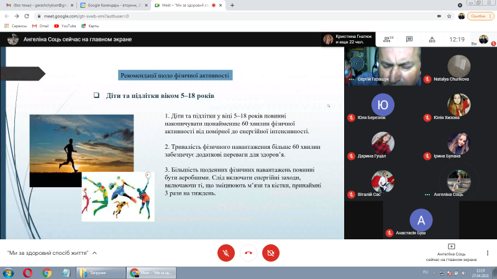Select the Віталій Сас participant tile
The width and height of the screenshot is (497, 279).
pyautogui.click(x=383, y=182)
